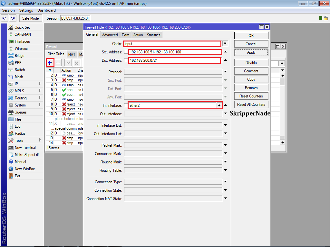
Task: Click the Comment button
Action: point(251,71)
